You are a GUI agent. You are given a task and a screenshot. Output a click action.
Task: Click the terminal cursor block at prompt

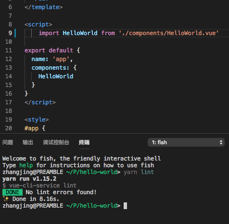click(125, 206)
